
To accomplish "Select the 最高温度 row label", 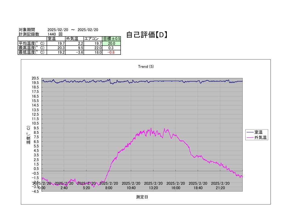I will pyautogui.click(x=32, y=48).
